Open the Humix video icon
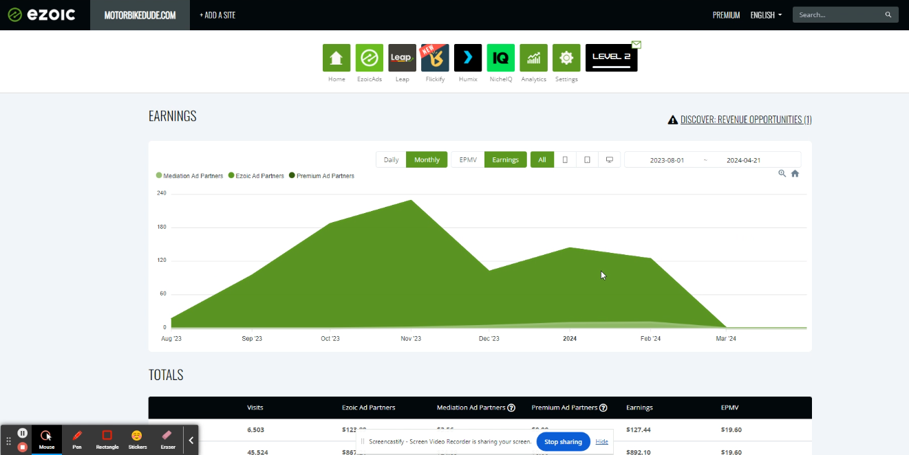909x455 pixels. click(468, 58)
